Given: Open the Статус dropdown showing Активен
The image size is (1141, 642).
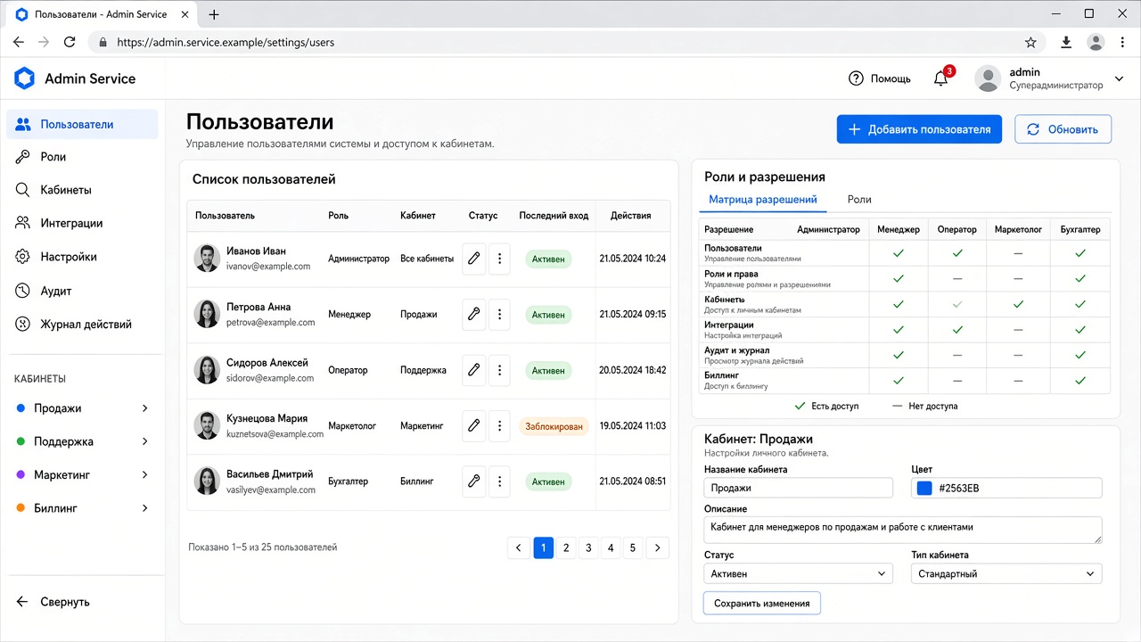Looking at the screenshot, I should click(798, 574).
